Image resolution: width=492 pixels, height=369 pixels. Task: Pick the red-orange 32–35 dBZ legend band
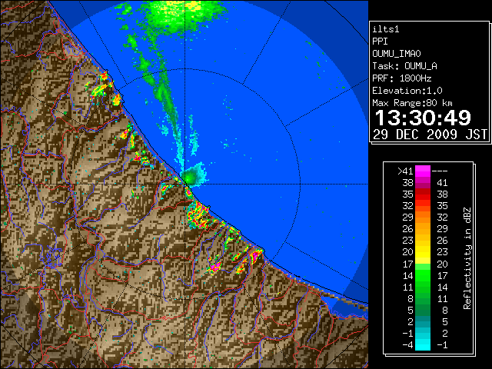point(423,206)
